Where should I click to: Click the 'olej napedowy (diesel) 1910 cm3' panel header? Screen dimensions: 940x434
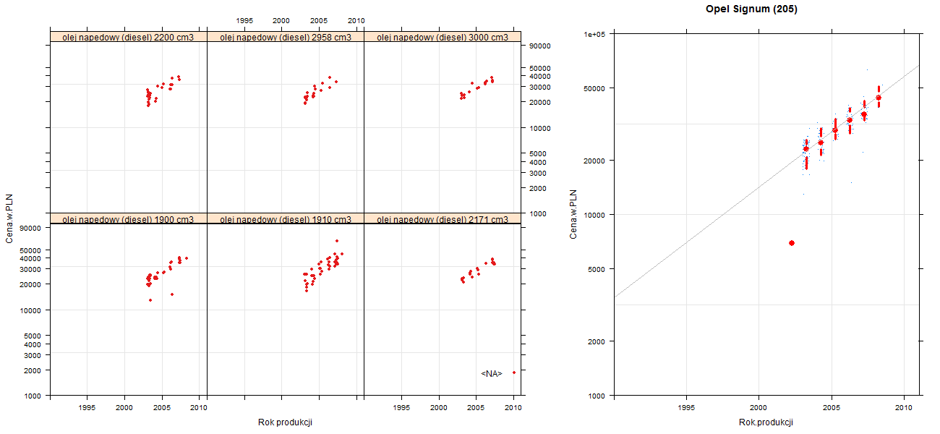286,219
